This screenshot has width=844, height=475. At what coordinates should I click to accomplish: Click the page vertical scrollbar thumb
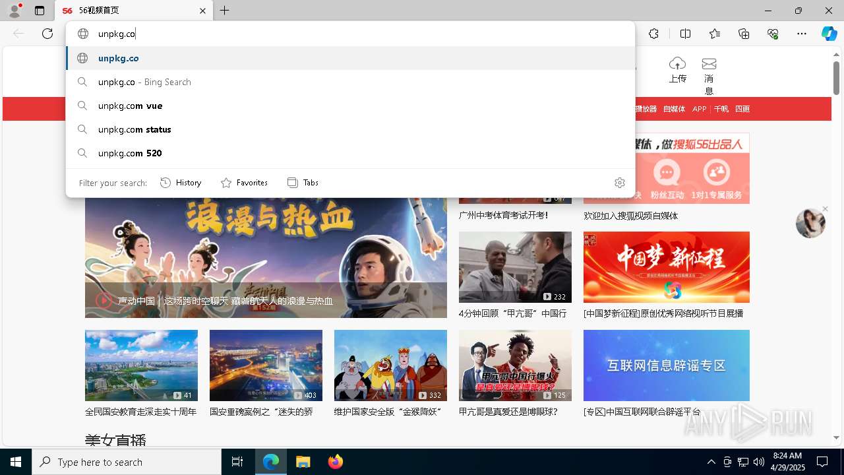point(836,78)
